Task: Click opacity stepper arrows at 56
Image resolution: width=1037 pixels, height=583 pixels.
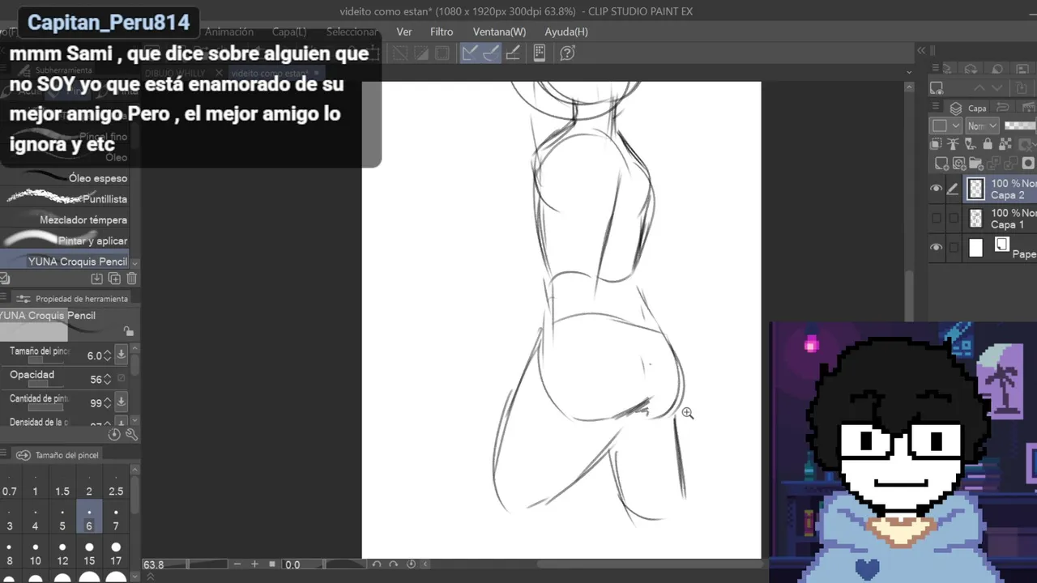Action: pos(107,379)
